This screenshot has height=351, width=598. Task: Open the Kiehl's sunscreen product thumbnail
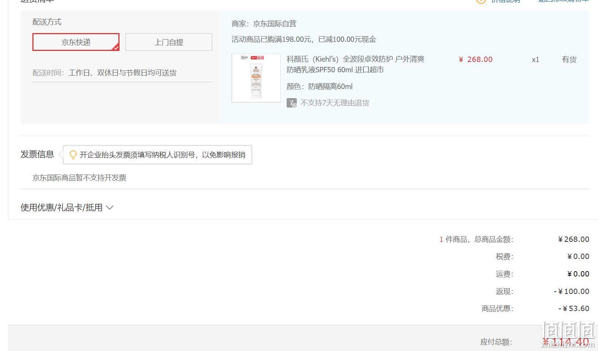[x=256, y=78]
